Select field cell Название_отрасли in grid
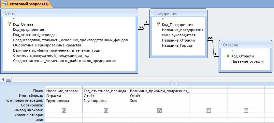This screenshot has height=123, width=274. tap(64, 91)
